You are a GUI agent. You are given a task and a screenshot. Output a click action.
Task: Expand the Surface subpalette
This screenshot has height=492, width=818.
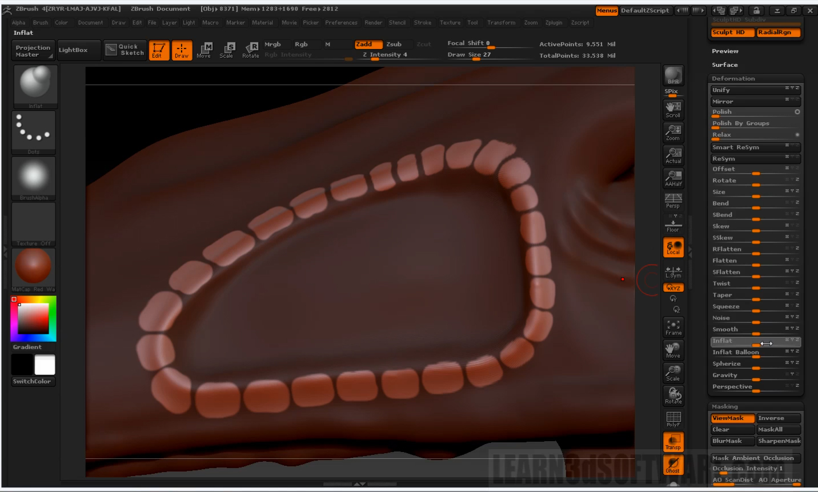725,65
